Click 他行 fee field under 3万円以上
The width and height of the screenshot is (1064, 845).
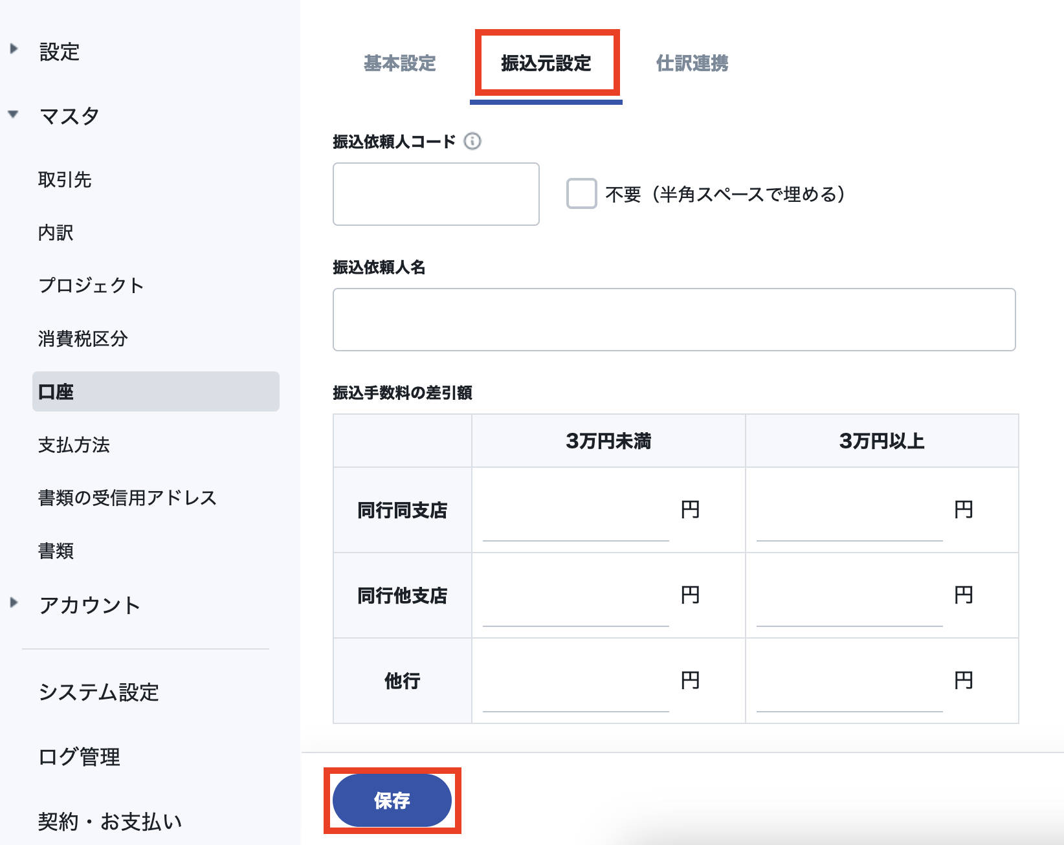849,681
